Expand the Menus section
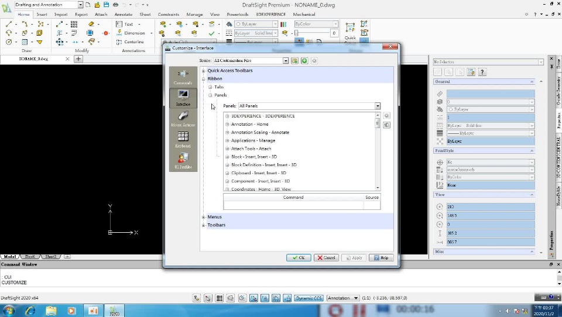The height and width of the screenshot is (317, 562). pyautogui.click(x=204, y=217)
